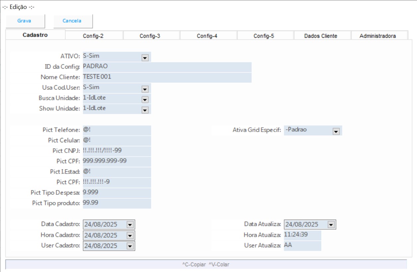417x272 pixels.
Task: Select the Config-4 tab
Action: click(207, 36)
